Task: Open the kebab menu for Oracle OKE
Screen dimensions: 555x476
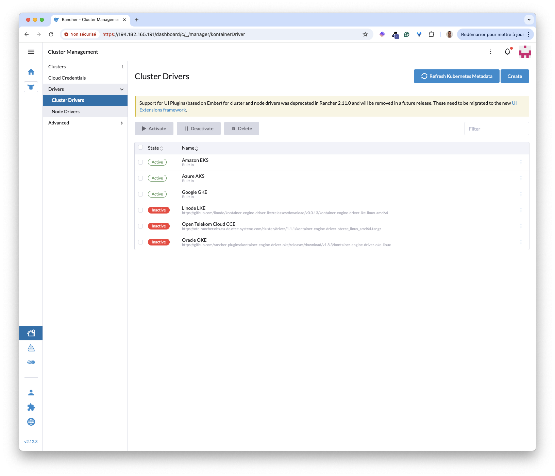Action: [521, 242]
